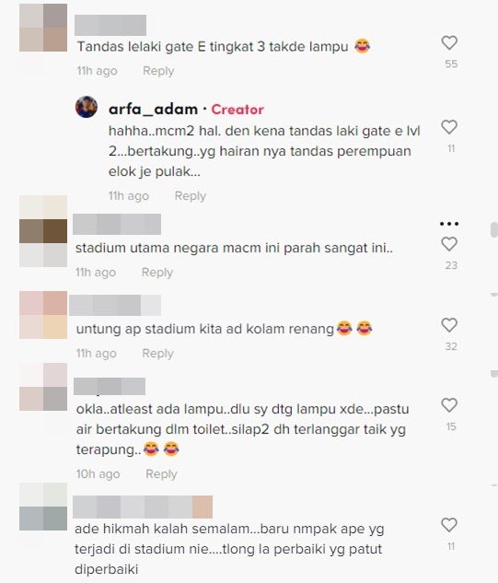
Task: Reply to 'stadium utama negara' comment
Action: [x=157, y=273]
